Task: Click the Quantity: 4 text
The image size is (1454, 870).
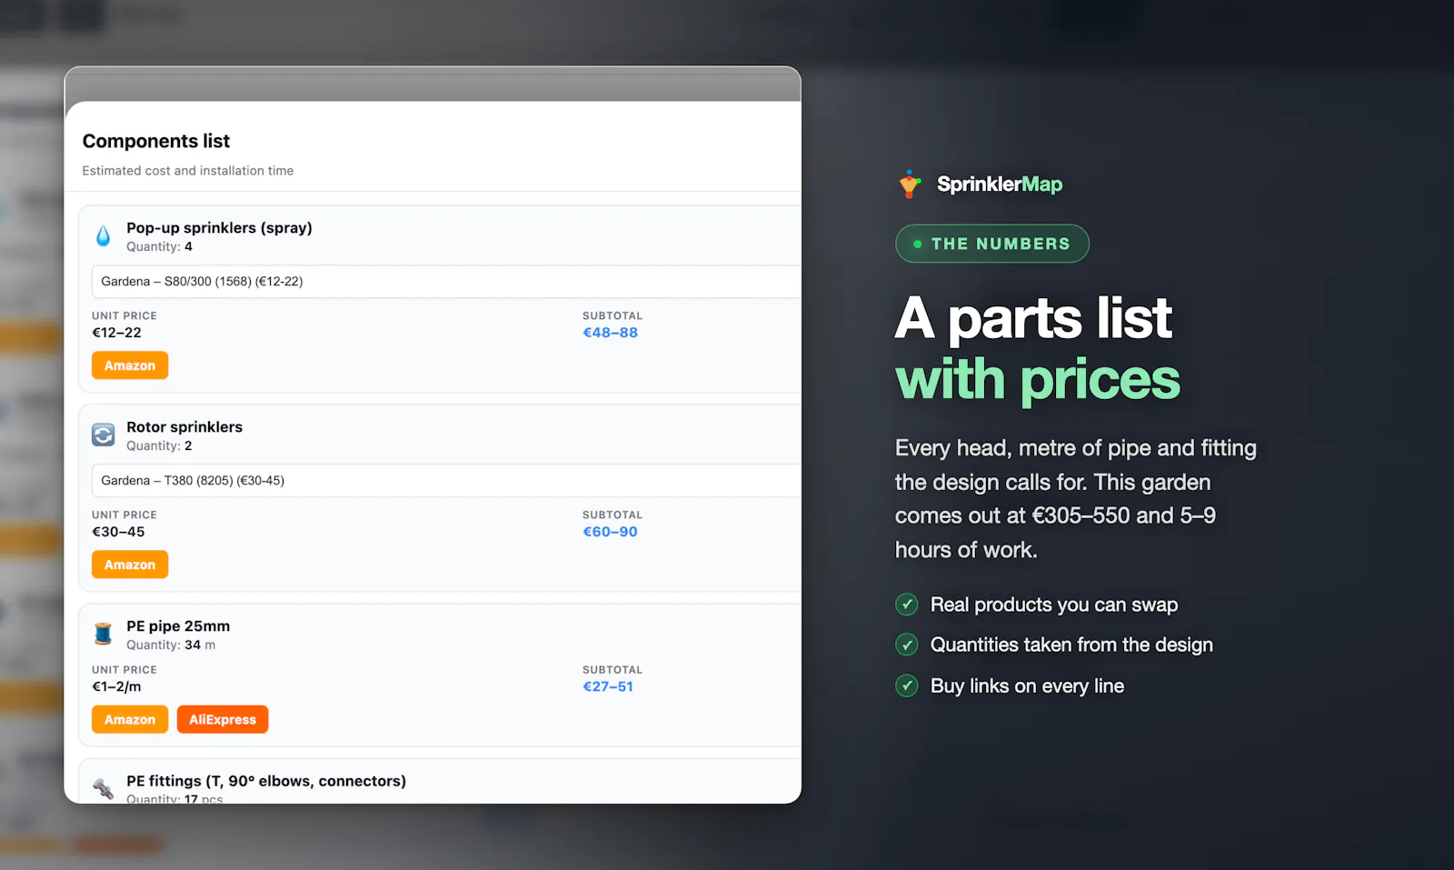Action: tap(159, 246)
